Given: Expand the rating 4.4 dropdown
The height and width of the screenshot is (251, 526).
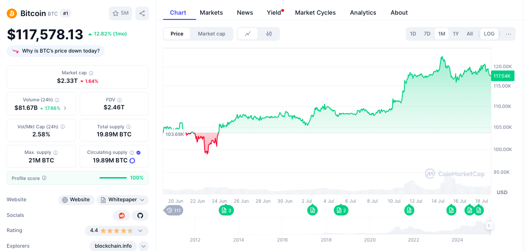Looking at the screenshot, I should coord(140,231).
